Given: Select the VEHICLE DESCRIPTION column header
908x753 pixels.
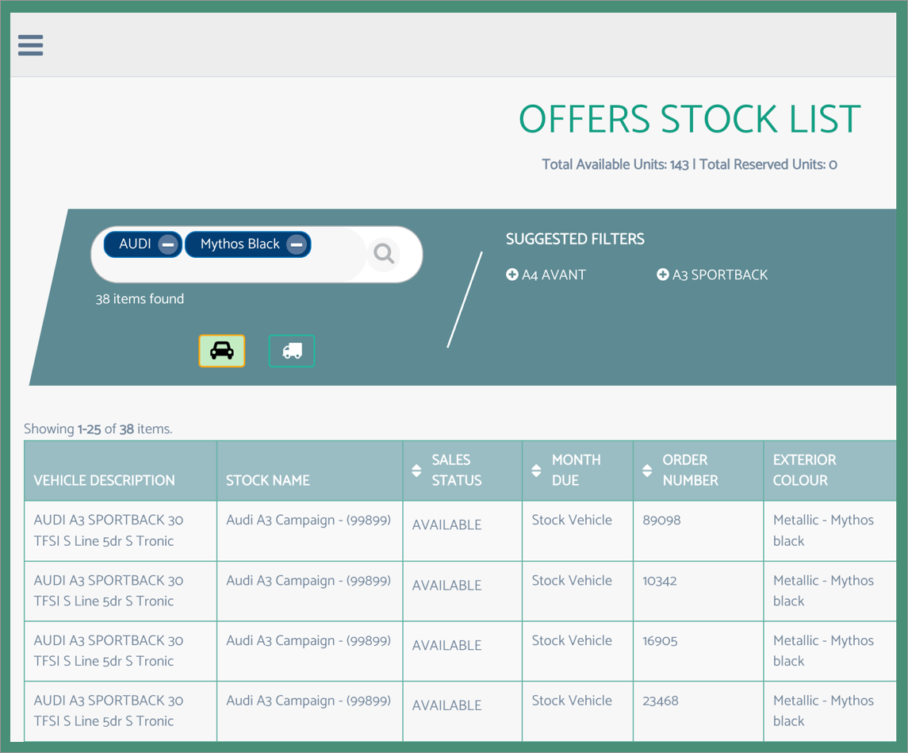Looking at the screenshot, I should point(104,481).
